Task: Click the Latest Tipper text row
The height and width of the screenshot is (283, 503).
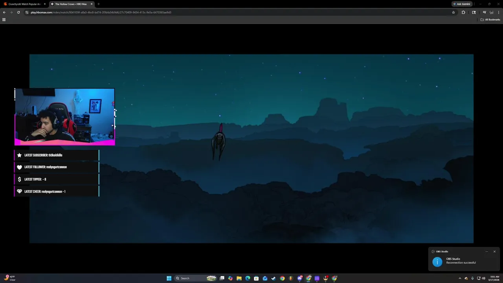Action: coord(57,179)
